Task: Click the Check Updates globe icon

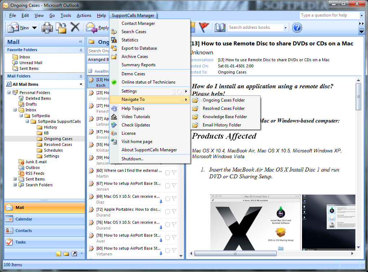Action: click(x=114, y=125)
